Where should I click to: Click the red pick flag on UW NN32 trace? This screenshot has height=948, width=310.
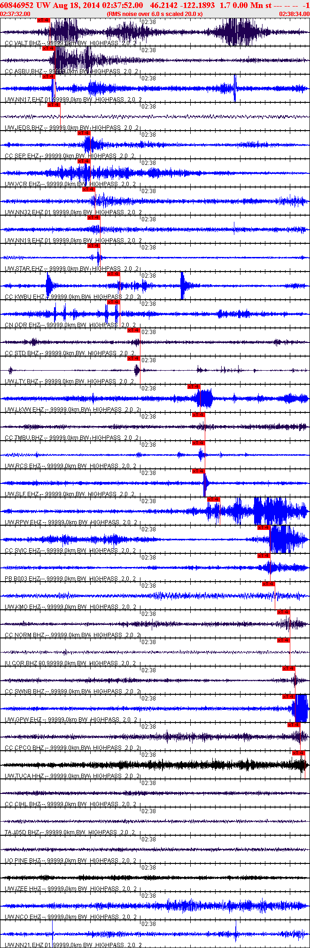tap(89, 189)
